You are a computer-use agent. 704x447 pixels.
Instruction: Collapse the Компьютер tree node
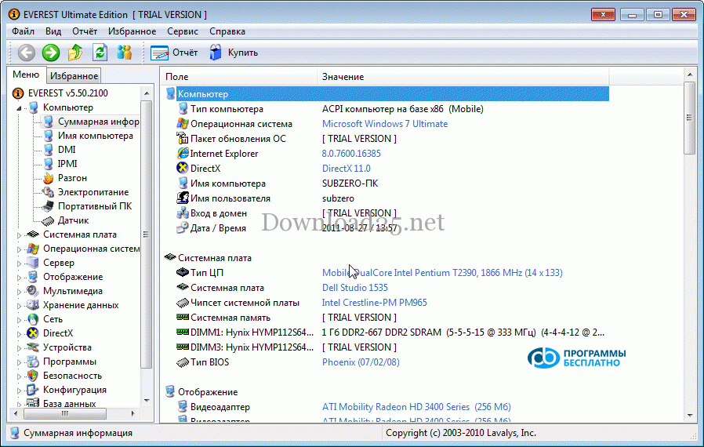(x=19, y=107)
